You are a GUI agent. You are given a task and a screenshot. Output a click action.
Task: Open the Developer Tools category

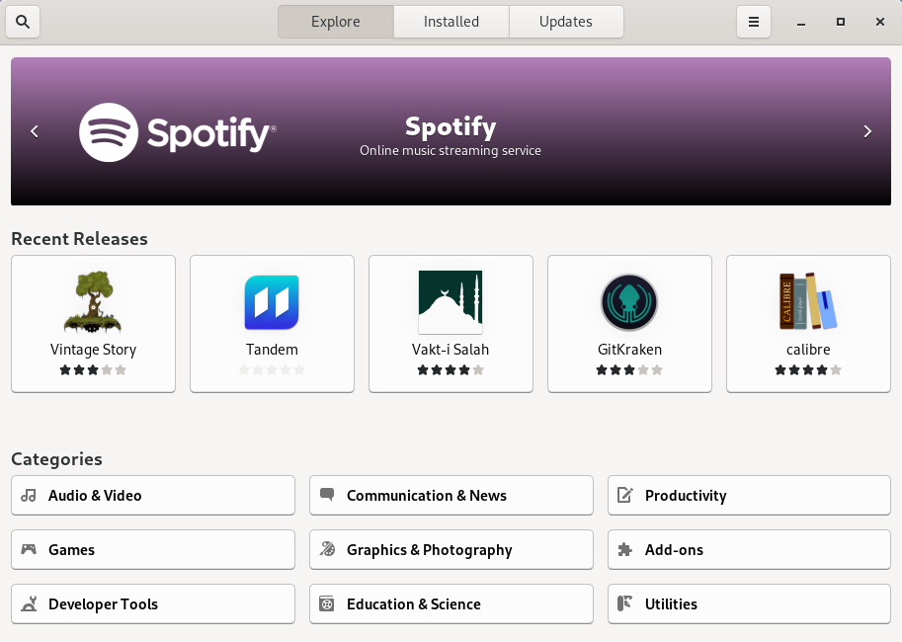click(x=153, y=604)
